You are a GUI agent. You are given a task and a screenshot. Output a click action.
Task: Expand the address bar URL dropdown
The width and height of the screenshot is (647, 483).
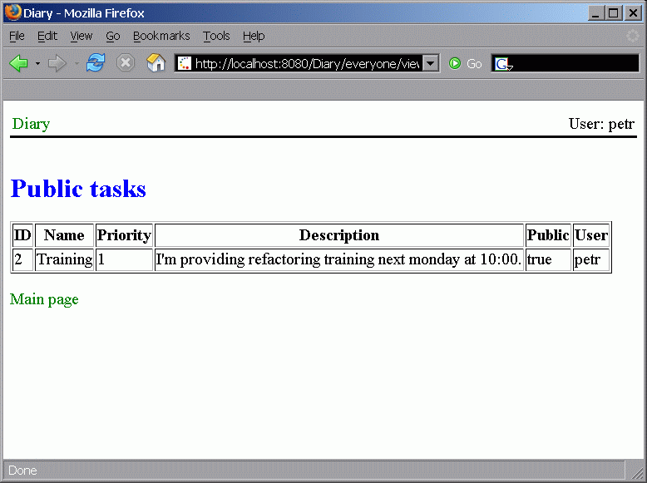point(431,64)
